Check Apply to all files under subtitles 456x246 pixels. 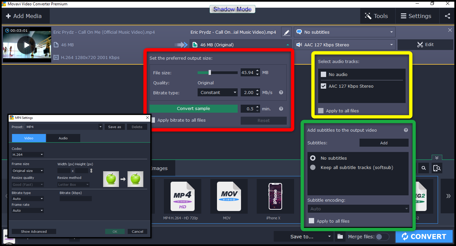pyautogui.click(x=311, y=221)
